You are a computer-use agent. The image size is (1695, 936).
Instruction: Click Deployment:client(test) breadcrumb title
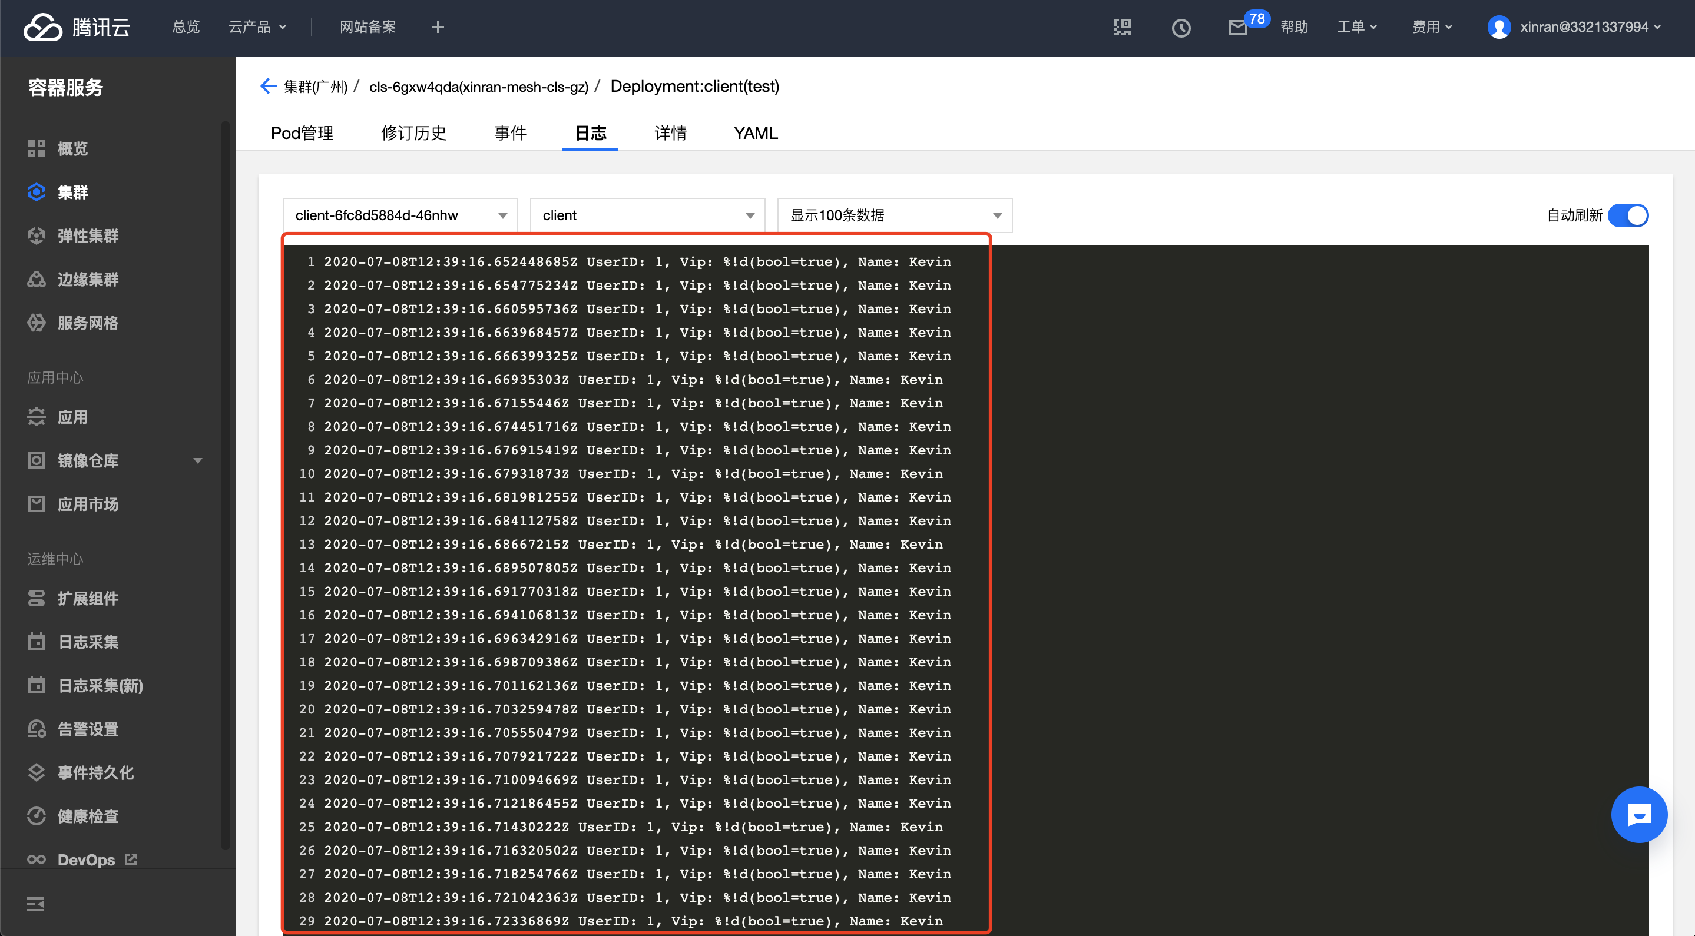695,86
